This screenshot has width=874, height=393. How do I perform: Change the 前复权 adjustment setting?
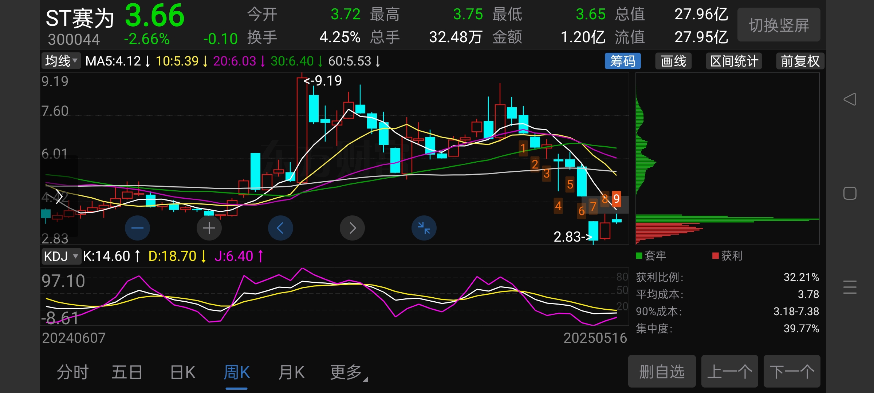[800, 61]
